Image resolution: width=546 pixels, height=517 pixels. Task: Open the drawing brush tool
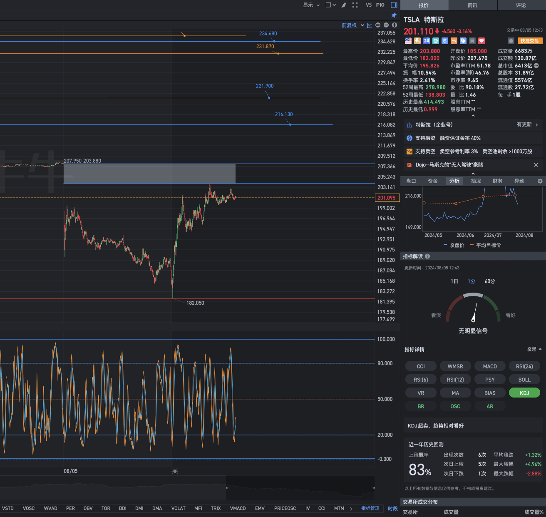point(344,5)
